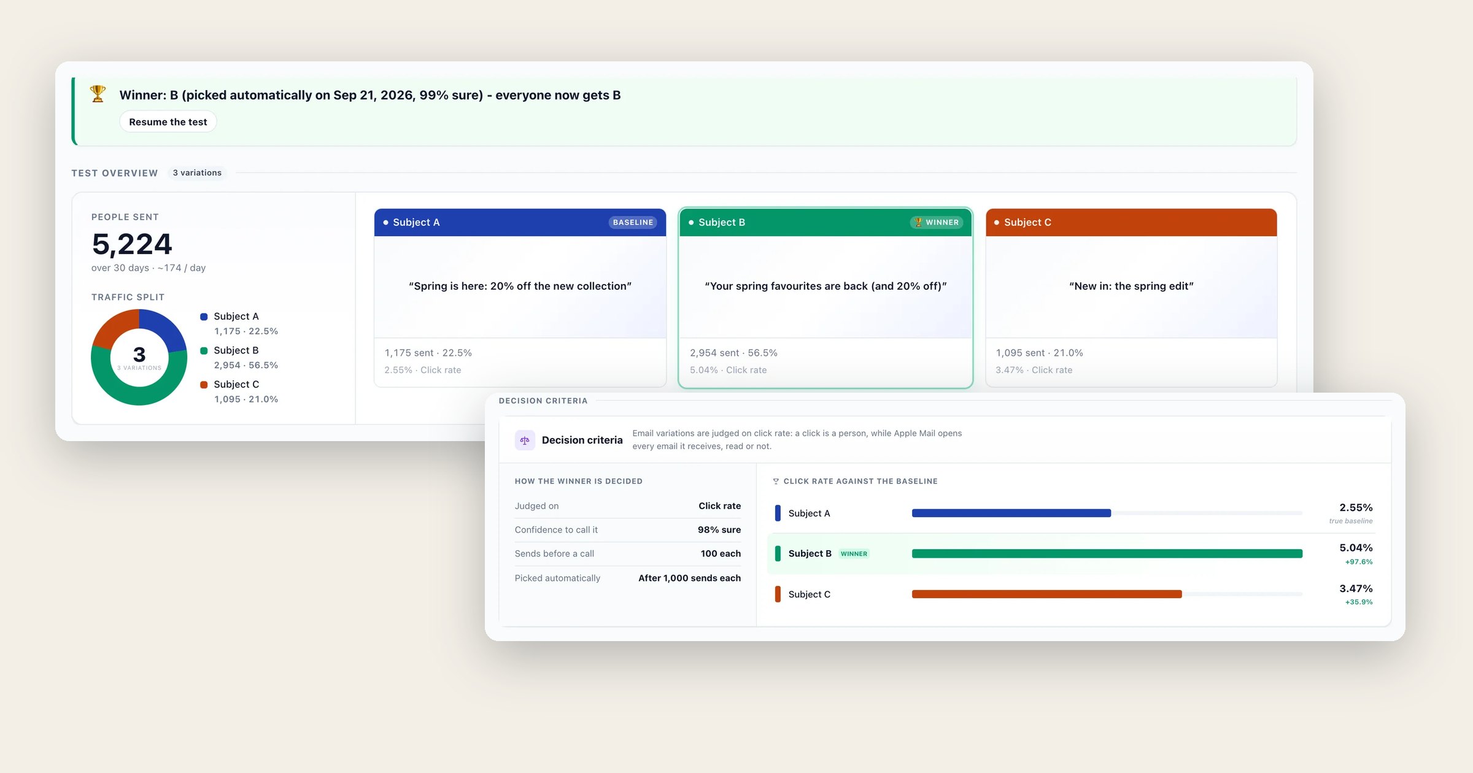This screenshot has width=1473, height=773.
Task: Click the +35.9% lift value
Action: click(1359, 602)
